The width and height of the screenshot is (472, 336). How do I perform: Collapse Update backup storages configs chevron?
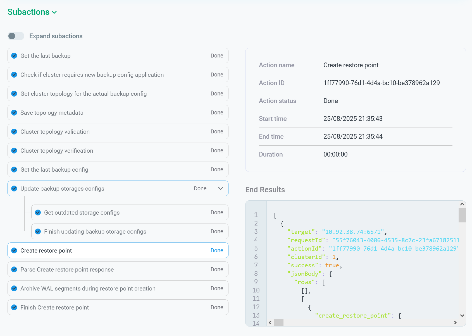[x=220, y=188]
